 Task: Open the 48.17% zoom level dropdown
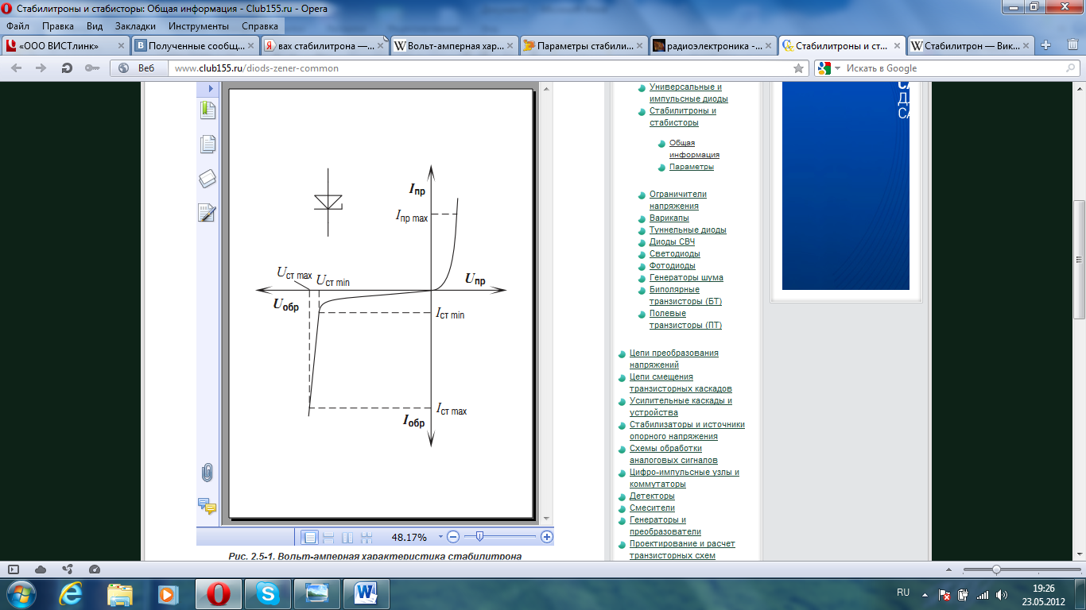tap(440, 538)
